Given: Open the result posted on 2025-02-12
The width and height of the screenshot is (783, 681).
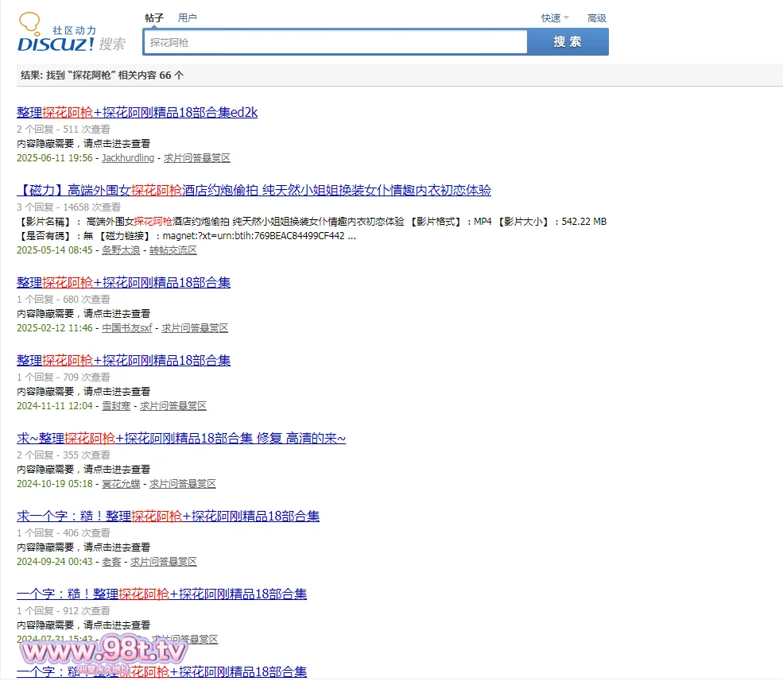Looking at the screenshot, I should coord(123,282).
